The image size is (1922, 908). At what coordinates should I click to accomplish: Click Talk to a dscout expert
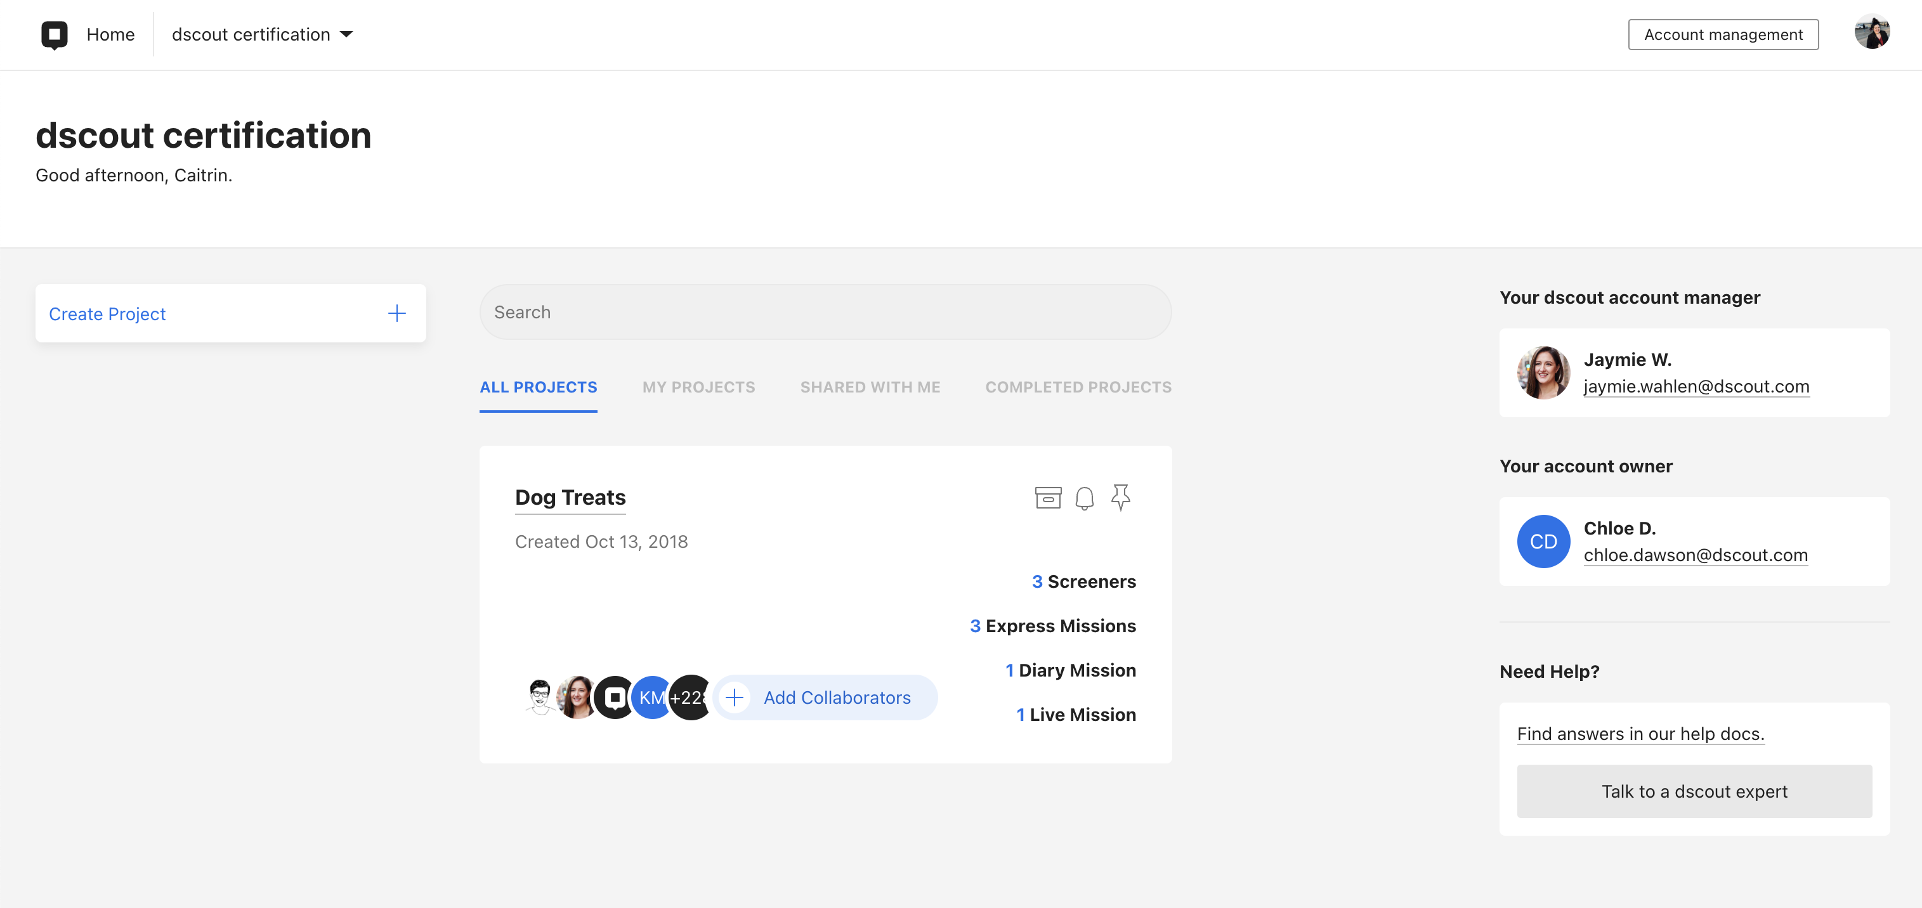coord(1694,791)
